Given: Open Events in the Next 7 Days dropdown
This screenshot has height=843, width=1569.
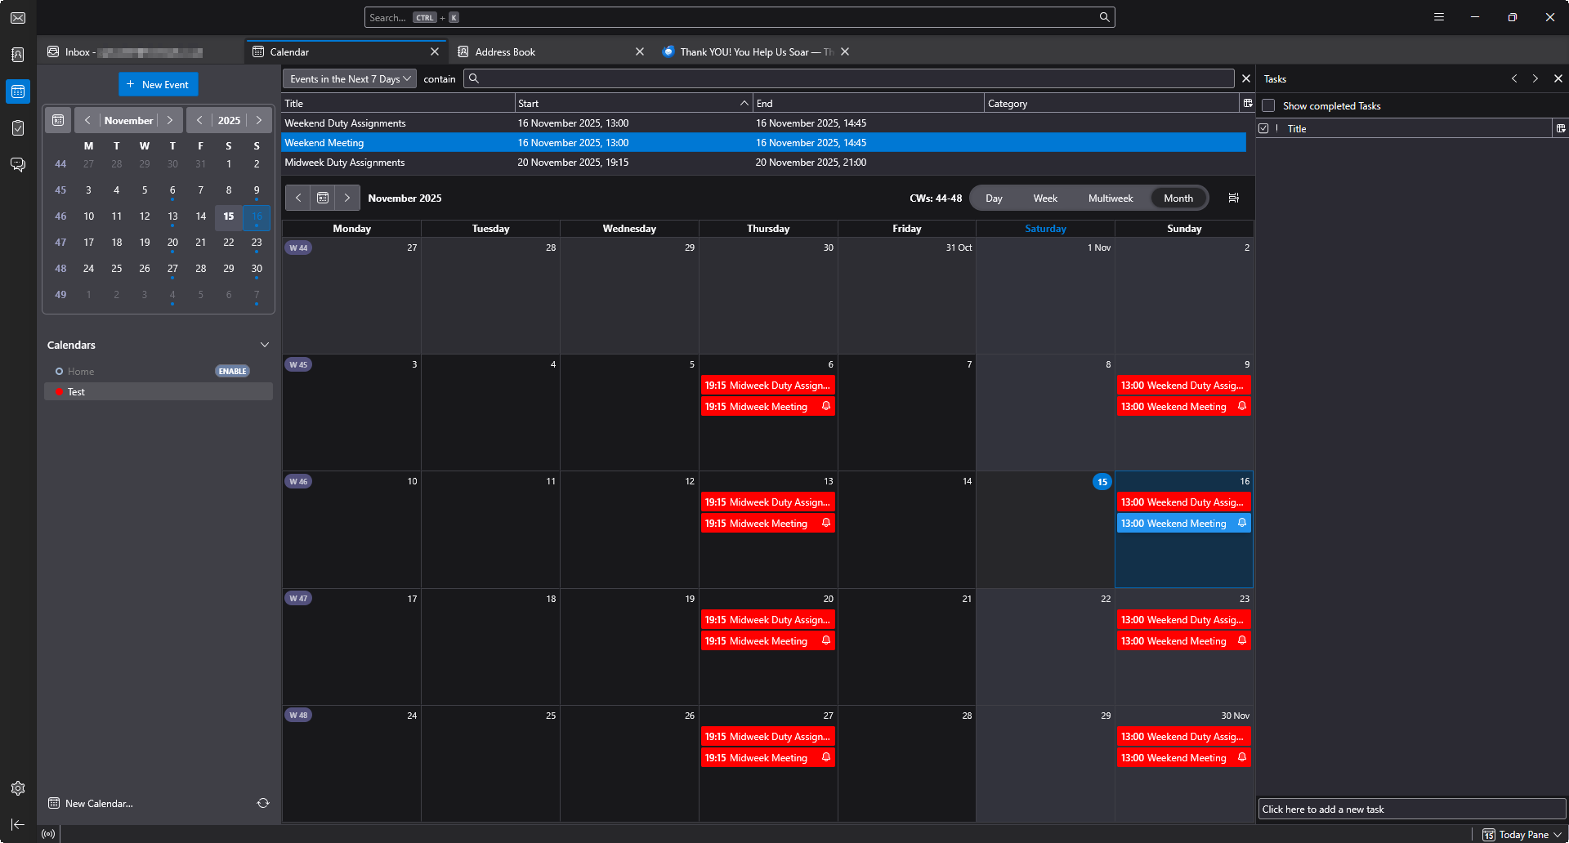Looking at the screenshot, I should tap(350, 79).
